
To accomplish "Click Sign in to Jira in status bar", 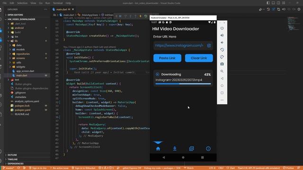I will pos(38,168).
